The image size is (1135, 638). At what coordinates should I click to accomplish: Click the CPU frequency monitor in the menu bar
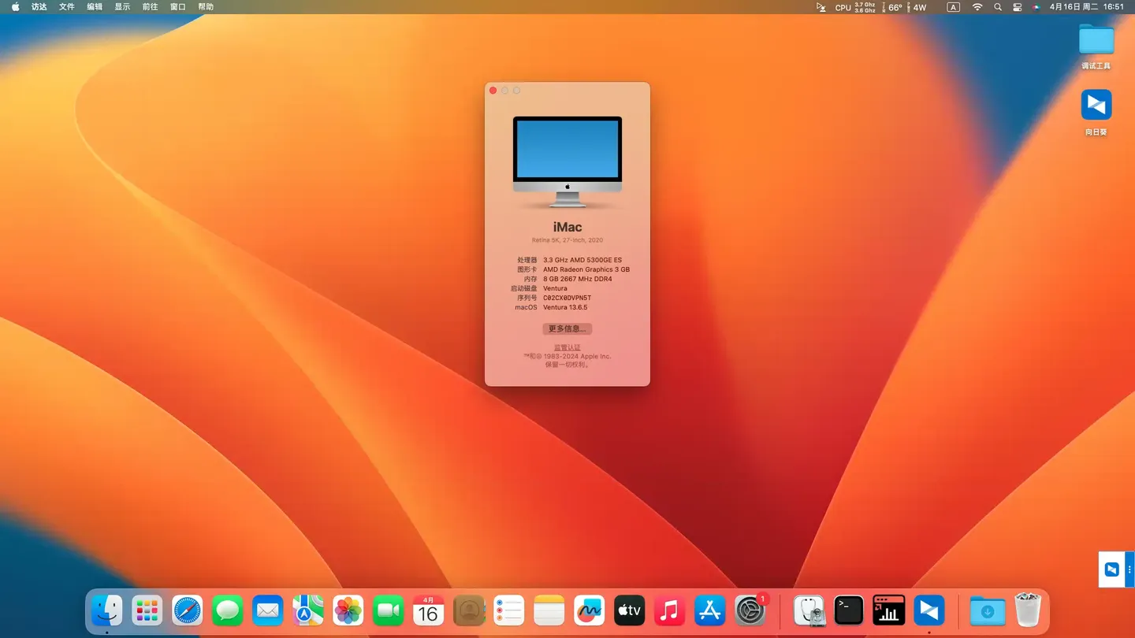pos(850,6)
